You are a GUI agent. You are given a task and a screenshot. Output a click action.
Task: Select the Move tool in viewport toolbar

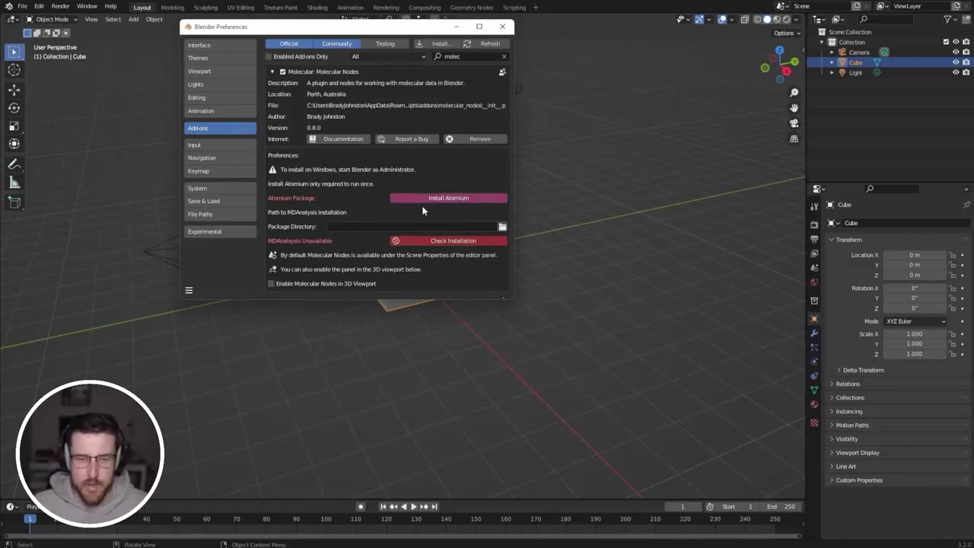14,90
